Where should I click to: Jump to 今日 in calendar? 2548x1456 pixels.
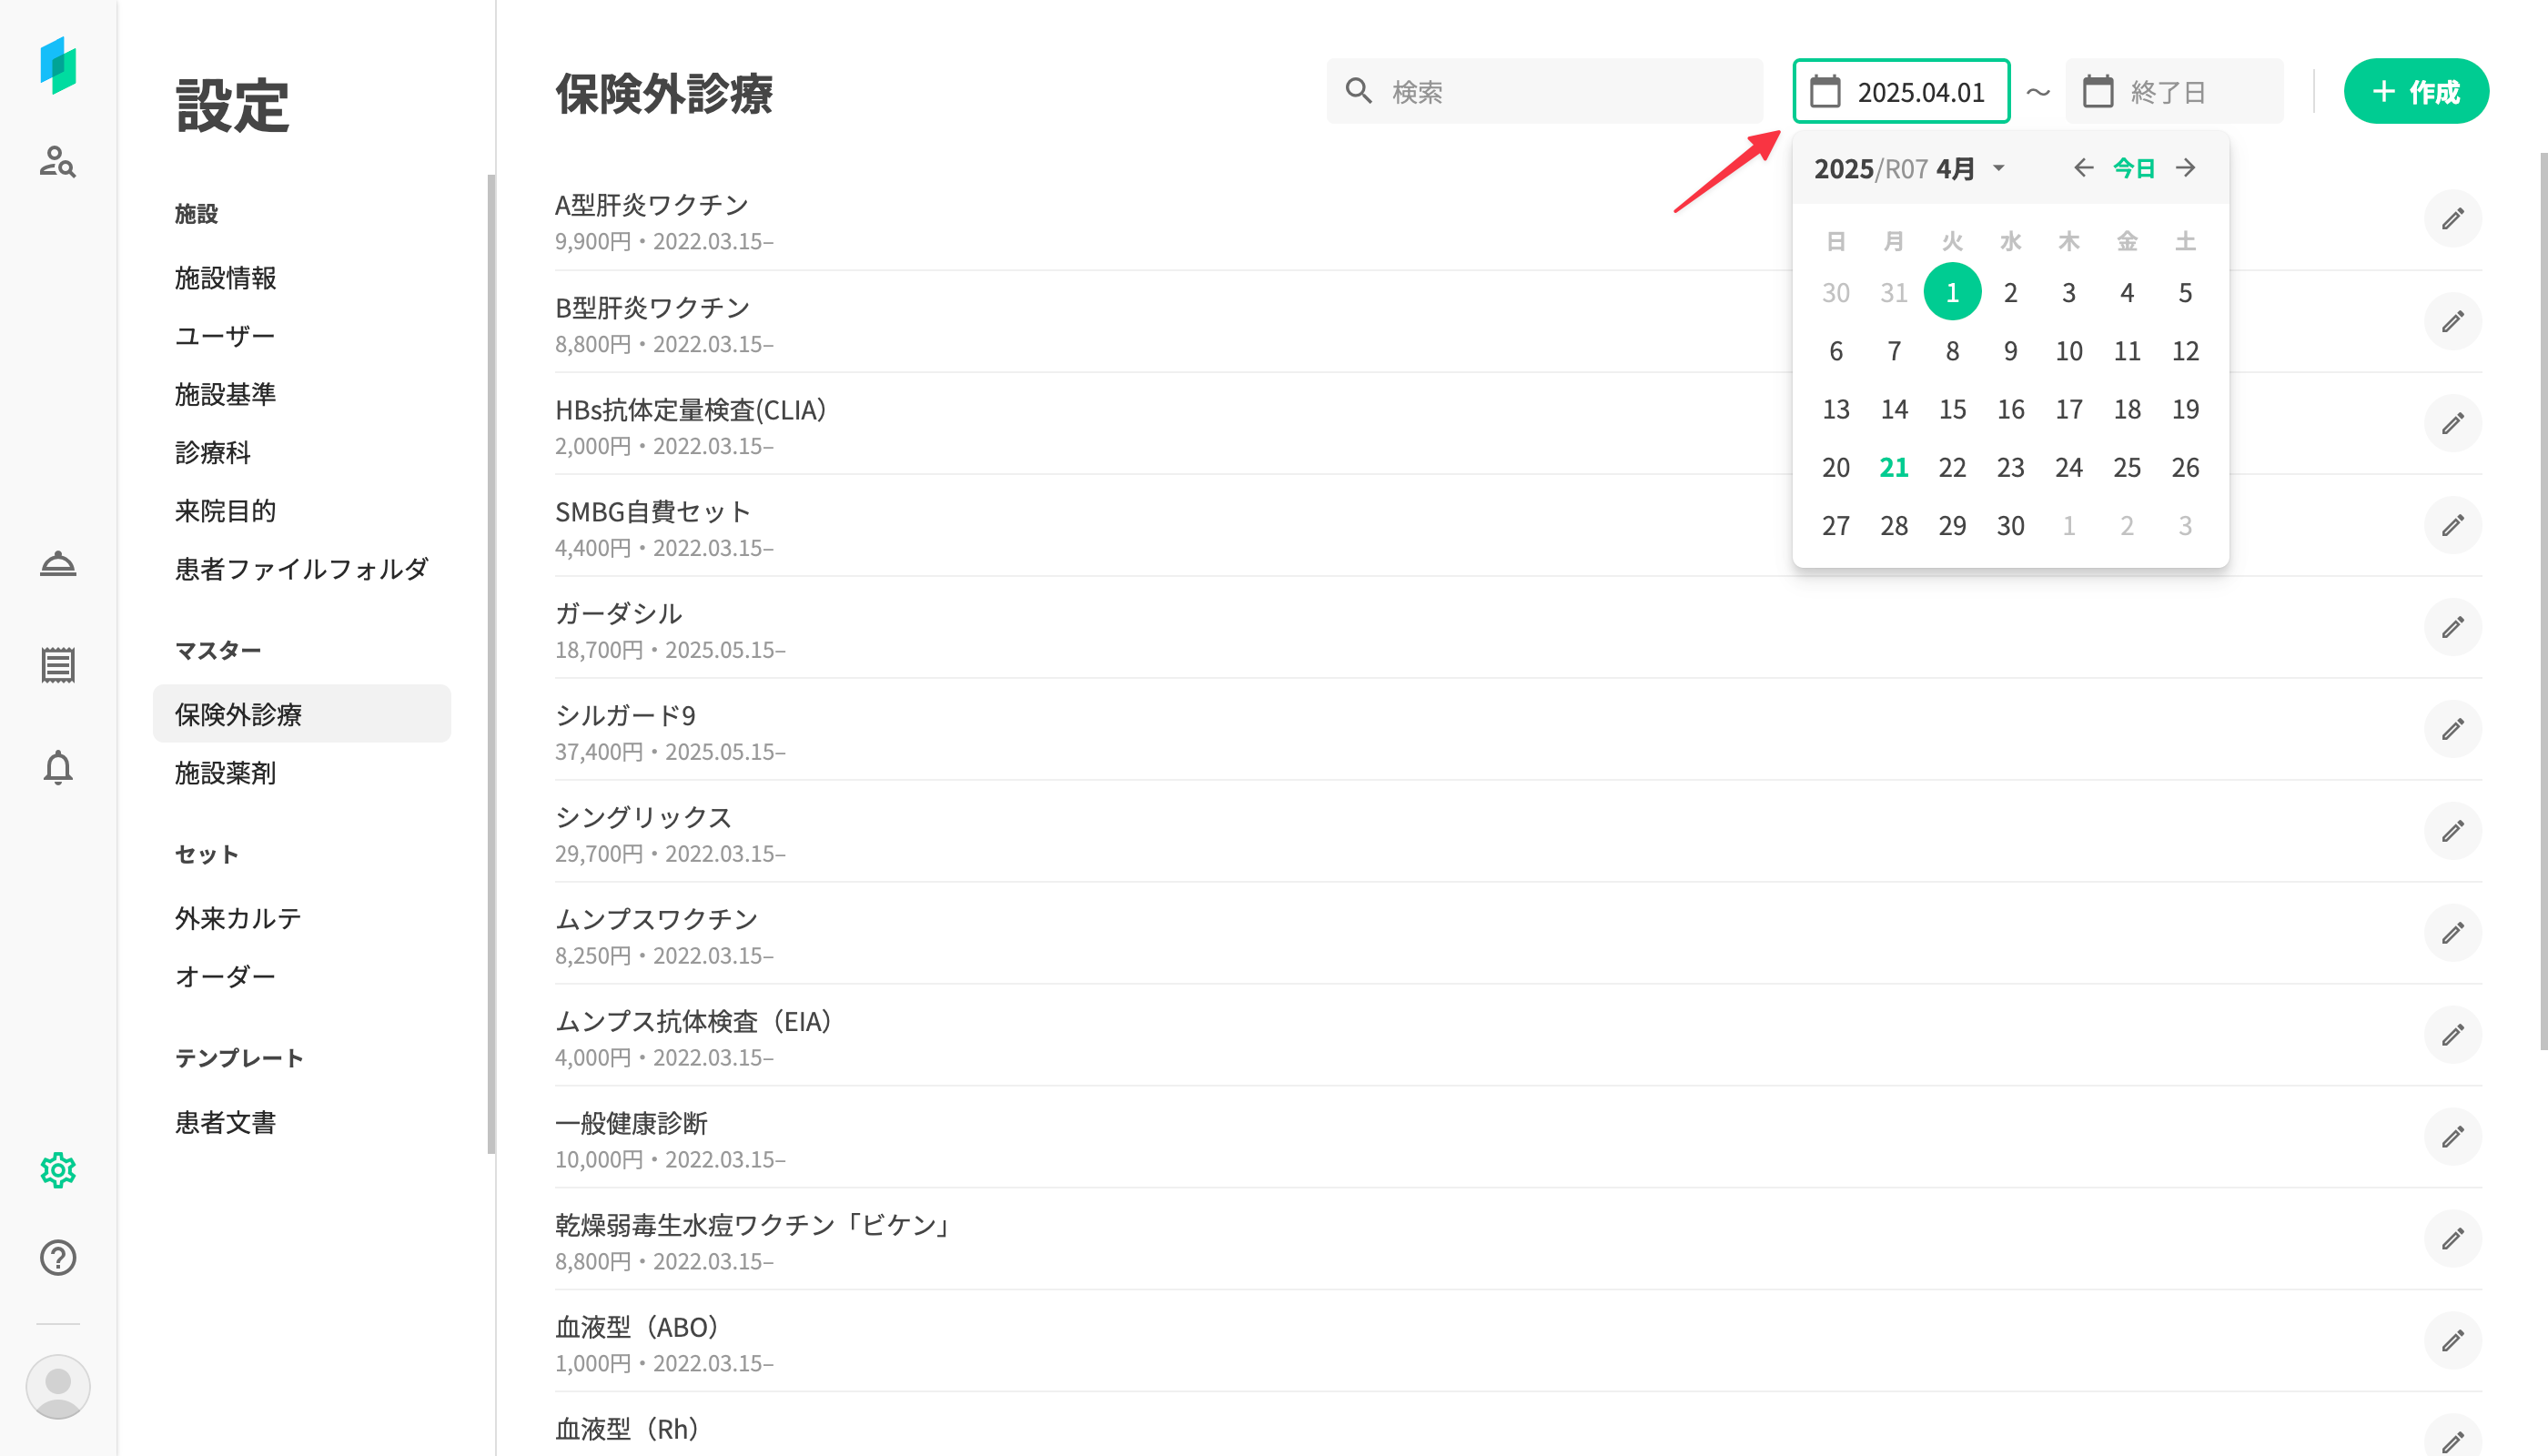[2134, 168]
